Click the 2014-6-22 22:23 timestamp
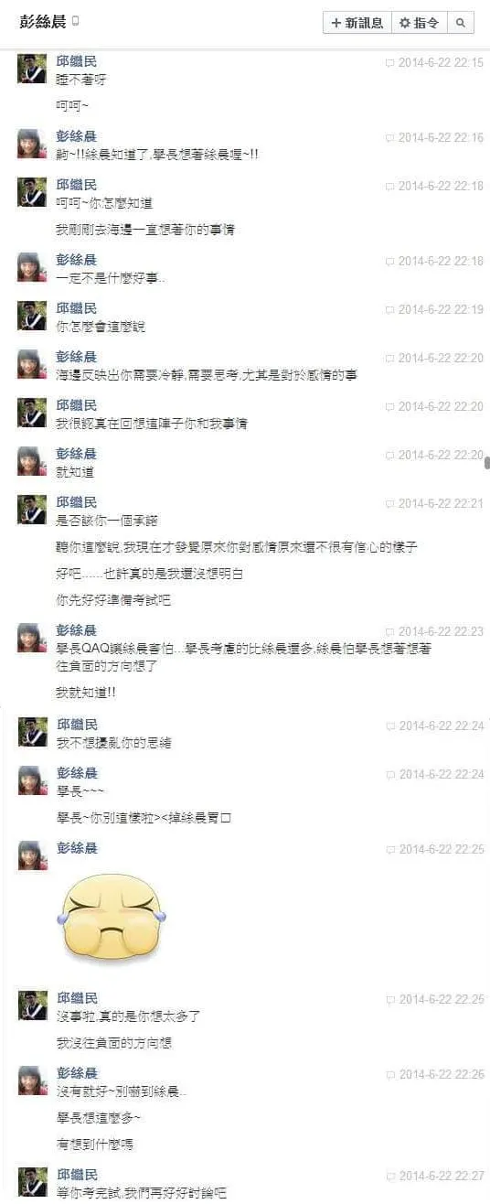This screenshot has width=490, height=1204. point(441,632)
